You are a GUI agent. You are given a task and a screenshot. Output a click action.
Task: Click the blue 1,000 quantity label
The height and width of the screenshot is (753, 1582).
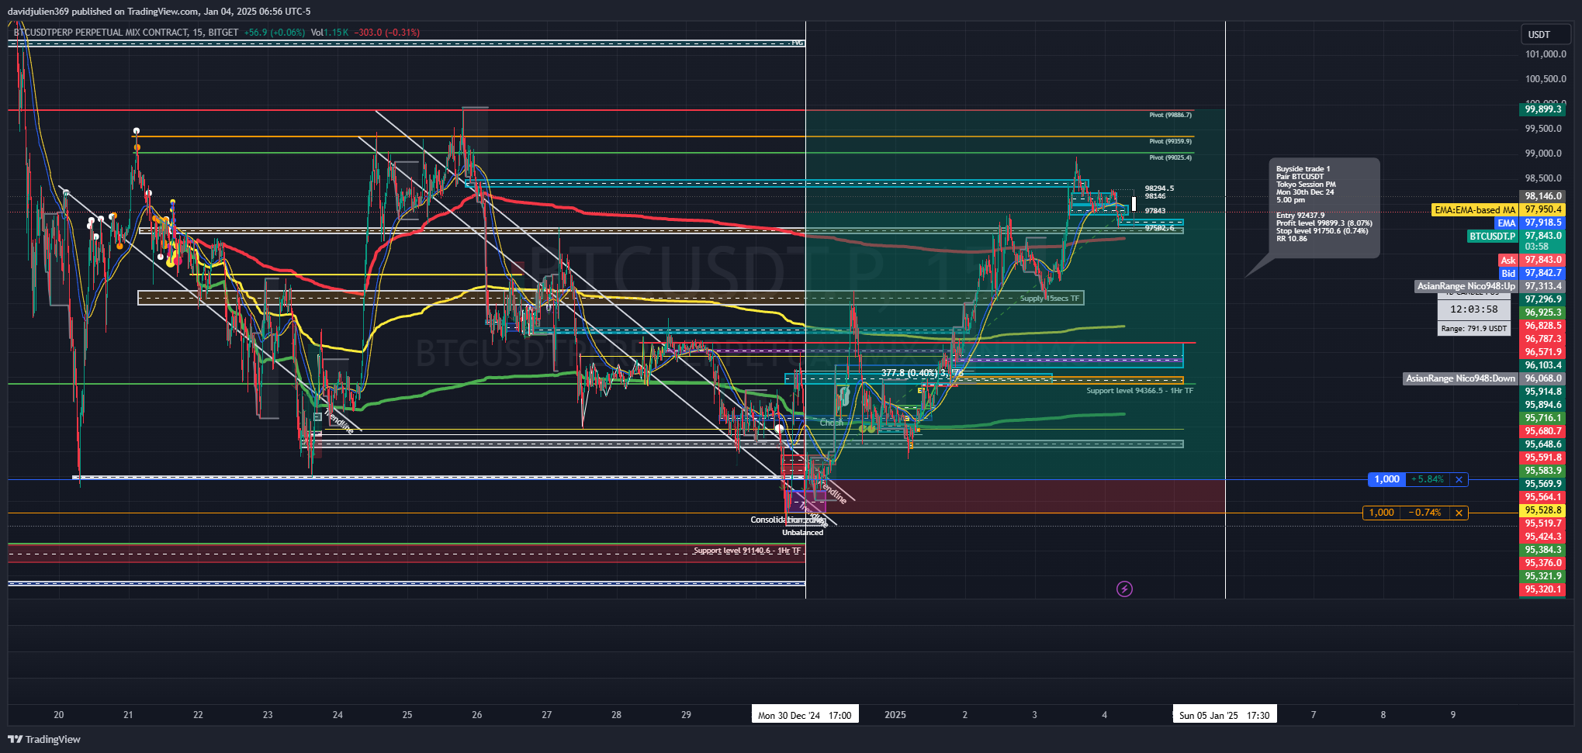click(x=1387, y=479)
